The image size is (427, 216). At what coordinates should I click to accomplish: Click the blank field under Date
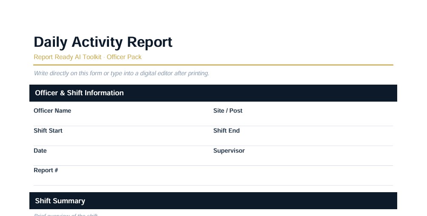point(123,160)
